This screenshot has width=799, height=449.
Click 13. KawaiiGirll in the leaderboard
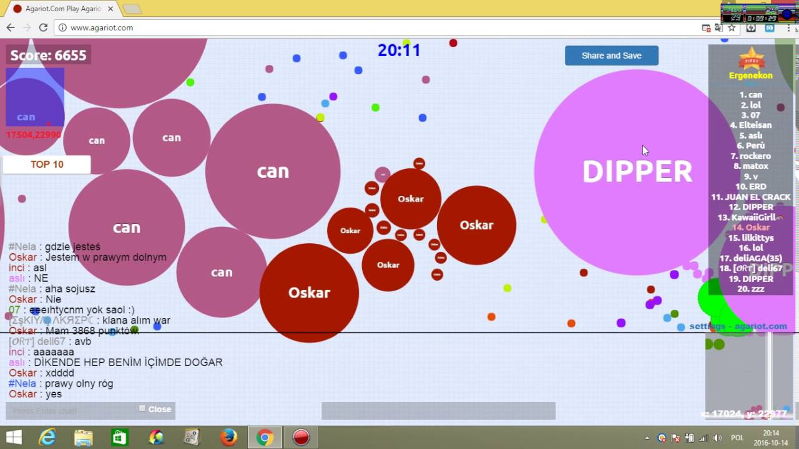pos(751,217)
